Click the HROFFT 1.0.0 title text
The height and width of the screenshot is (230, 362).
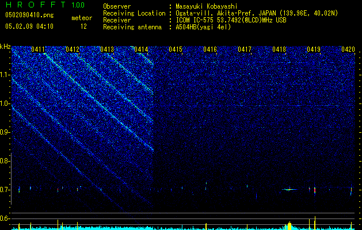point(45,5)
